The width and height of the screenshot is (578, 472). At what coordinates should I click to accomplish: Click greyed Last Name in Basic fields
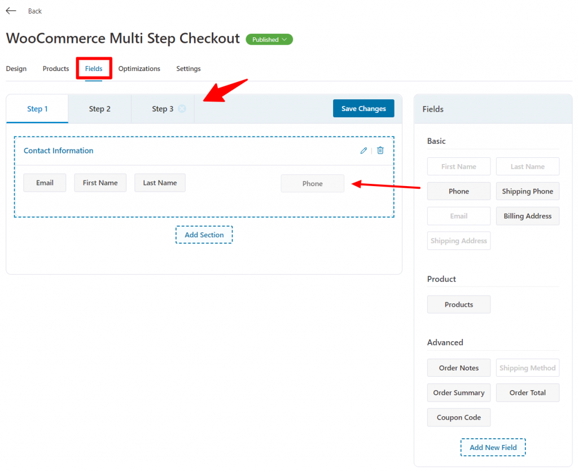528,166
